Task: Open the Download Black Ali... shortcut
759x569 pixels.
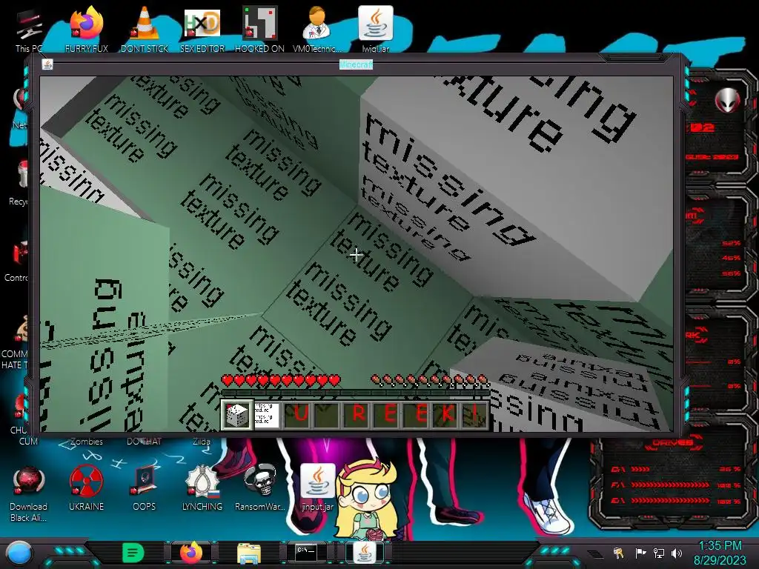Action: click(28, 493)
